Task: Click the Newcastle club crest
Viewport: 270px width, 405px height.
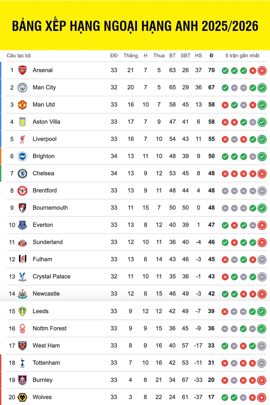Action: point(22,294)
